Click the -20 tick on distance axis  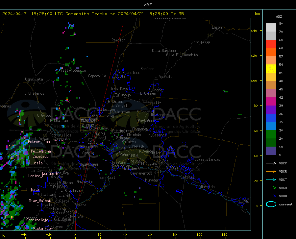click(49, 234)
